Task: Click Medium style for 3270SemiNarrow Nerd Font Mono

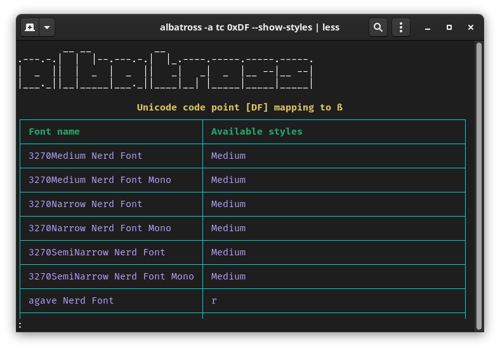Action: click(x=228, y=276)
